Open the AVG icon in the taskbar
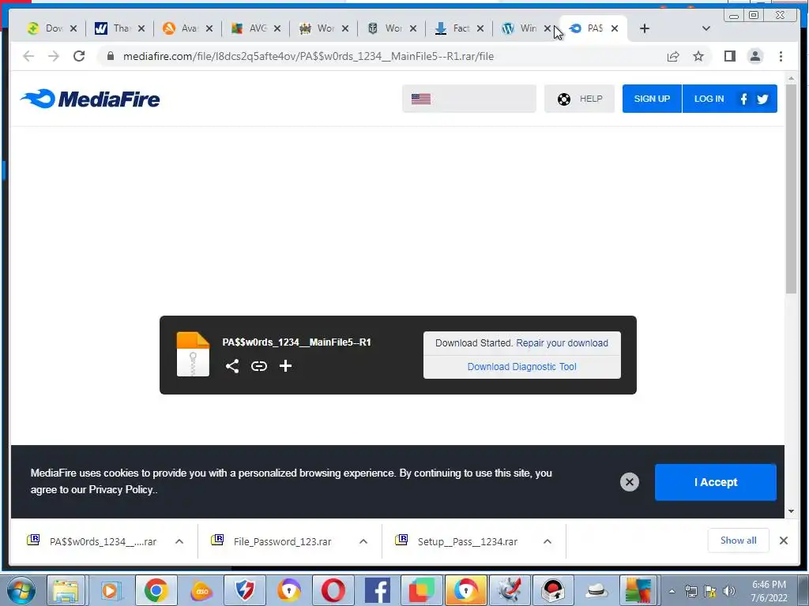Screen dimensions: 809x606 [638, 590]
